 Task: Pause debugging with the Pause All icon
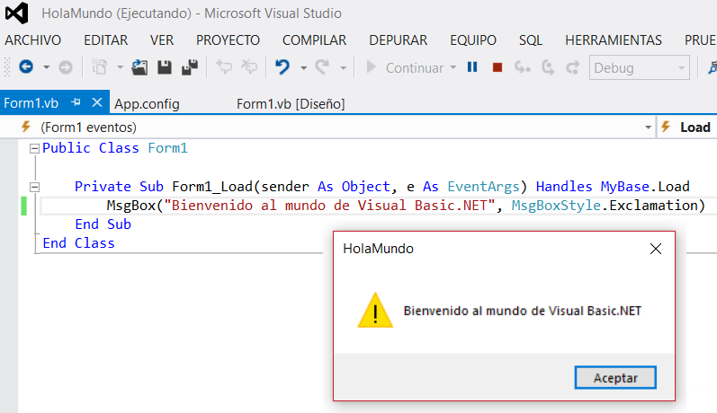pos(472,67)
